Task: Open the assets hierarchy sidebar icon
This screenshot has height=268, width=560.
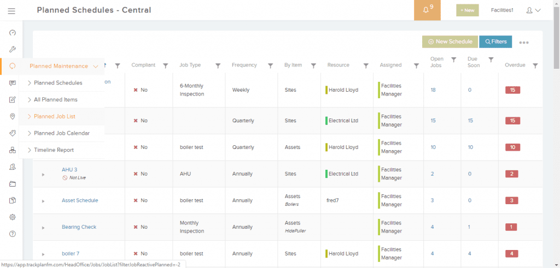Action: 13,150
